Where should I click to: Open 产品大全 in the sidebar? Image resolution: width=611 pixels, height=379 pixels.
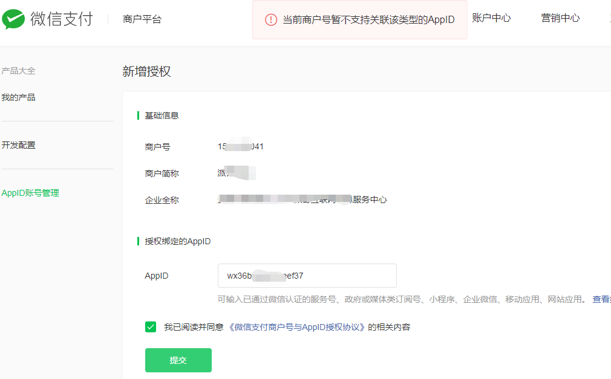(18, 71)
